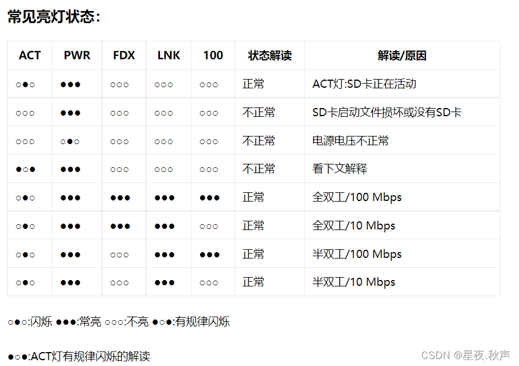Click the 100 dots in 半双工/100 Mbps row
This screenshot has height=366, width=519.
209,255
